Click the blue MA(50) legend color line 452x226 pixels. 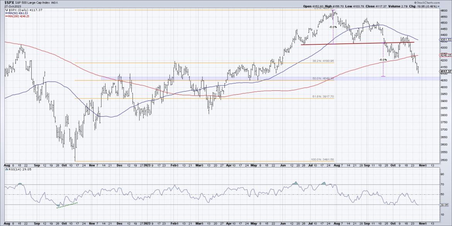[x=7, y=13]
